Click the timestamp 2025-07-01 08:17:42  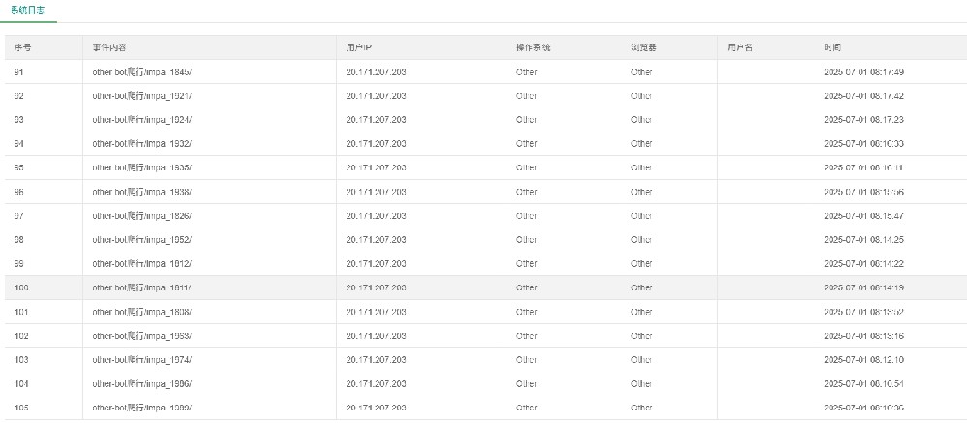(x=864, y=96)
